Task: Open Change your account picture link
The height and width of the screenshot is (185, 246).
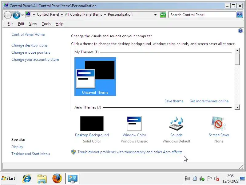Action: [x=35, y=60]
